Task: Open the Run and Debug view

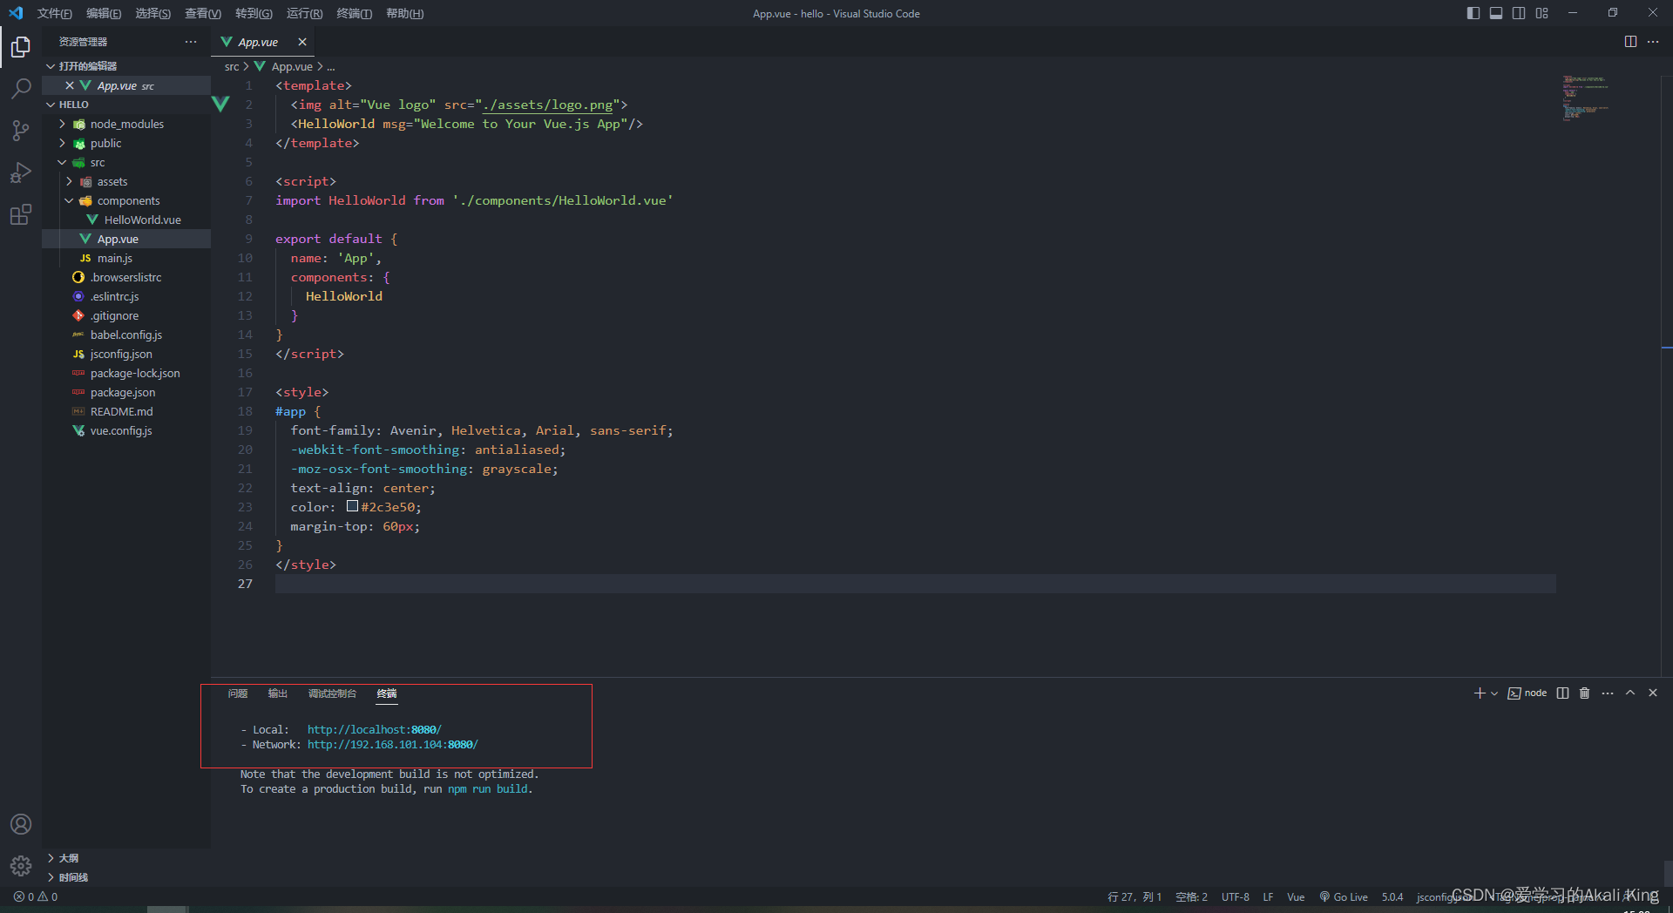Action: pos(21,172)
